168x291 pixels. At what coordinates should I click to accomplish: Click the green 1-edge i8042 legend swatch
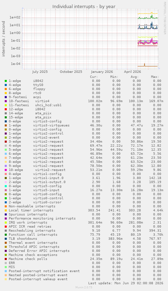(6, 81)
